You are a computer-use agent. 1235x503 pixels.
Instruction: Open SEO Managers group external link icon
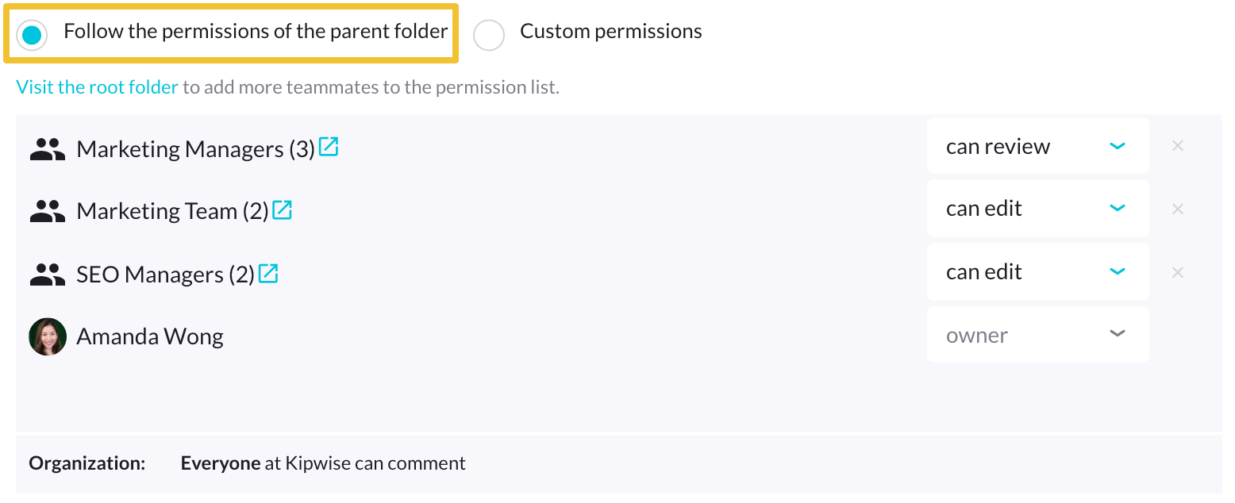(268, 274)
